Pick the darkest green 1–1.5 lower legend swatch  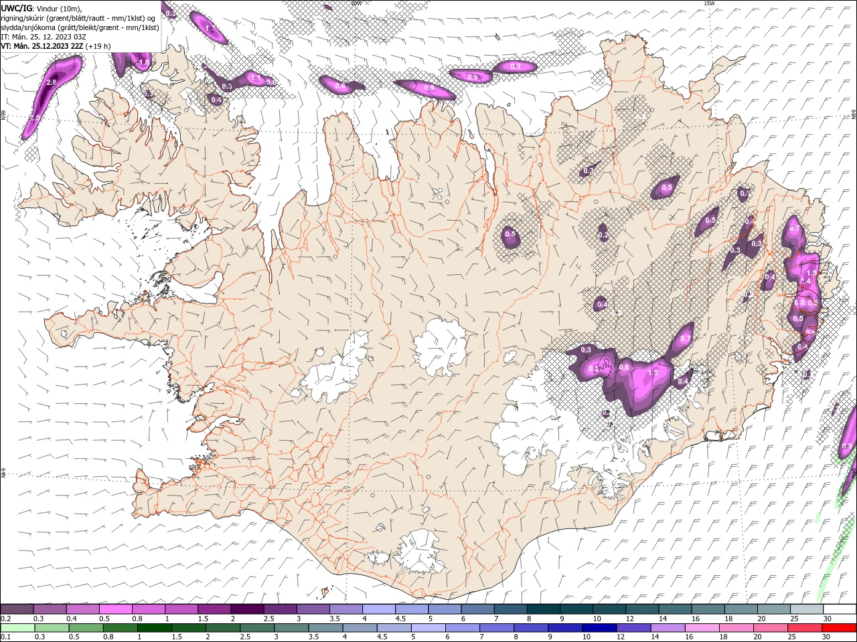[x=154, y=628]
